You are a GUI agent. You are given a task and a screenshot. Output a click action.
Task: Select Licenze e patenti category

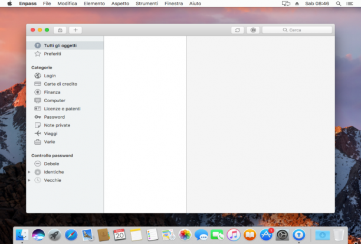[x=65, y=109]
